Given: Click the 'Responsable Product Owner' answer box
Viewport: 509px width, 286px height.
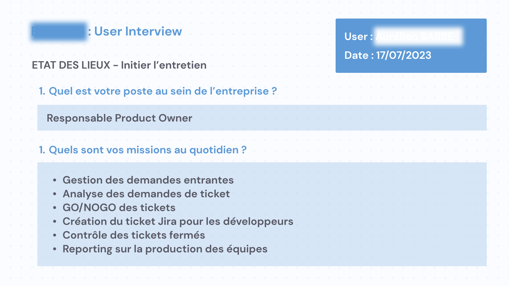Looking at the screenshot, I should pyautogui.click(x=262, y=118).
